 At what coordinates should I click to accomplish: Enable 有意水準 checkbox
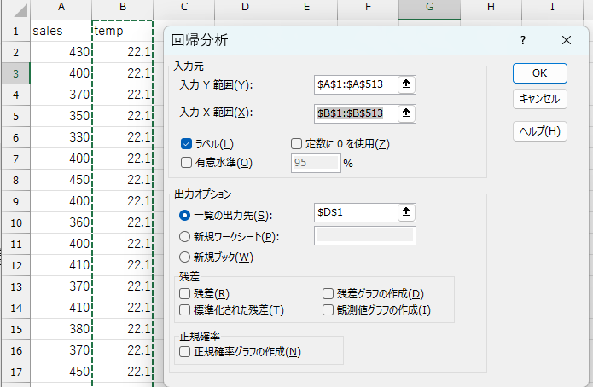[187, 162]
